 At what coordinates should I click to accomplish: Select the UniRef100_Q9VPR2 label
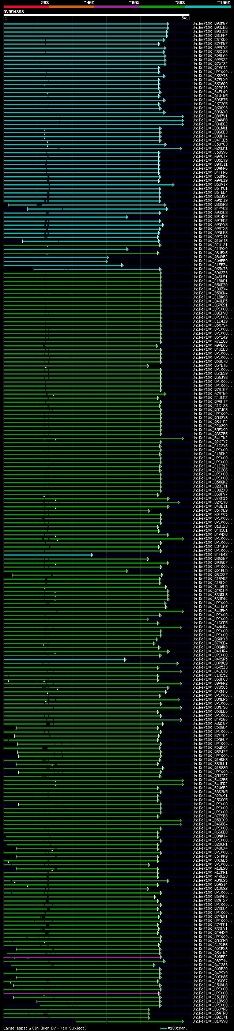coord(210,684)
